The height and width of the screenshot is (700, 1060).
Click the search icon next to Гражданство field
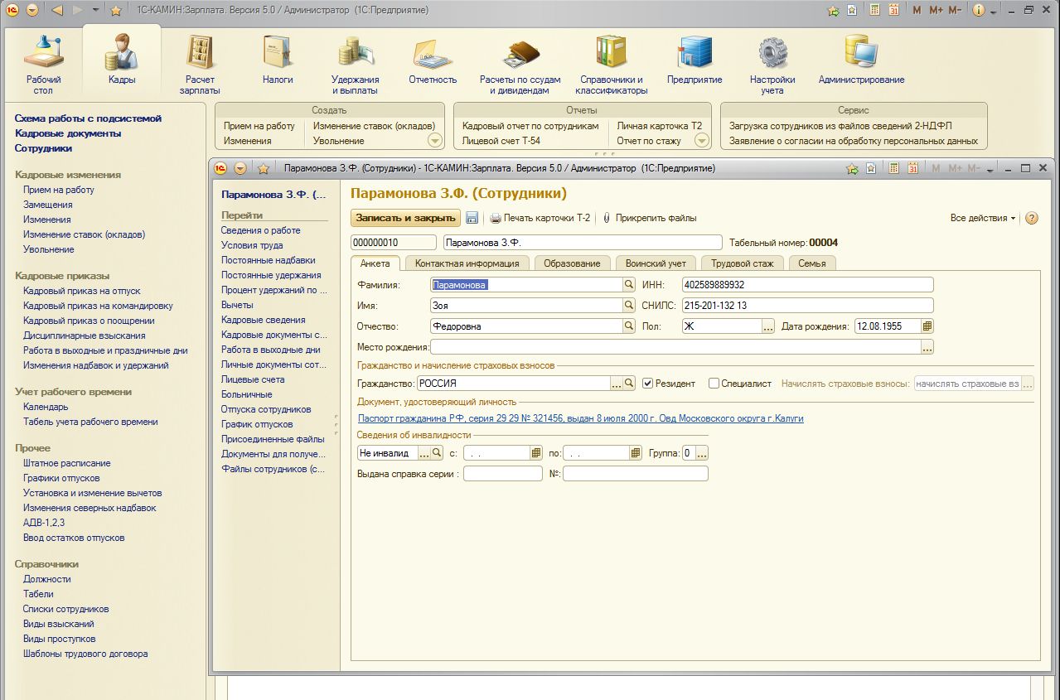pyautogui.click(x=629, y=384)
